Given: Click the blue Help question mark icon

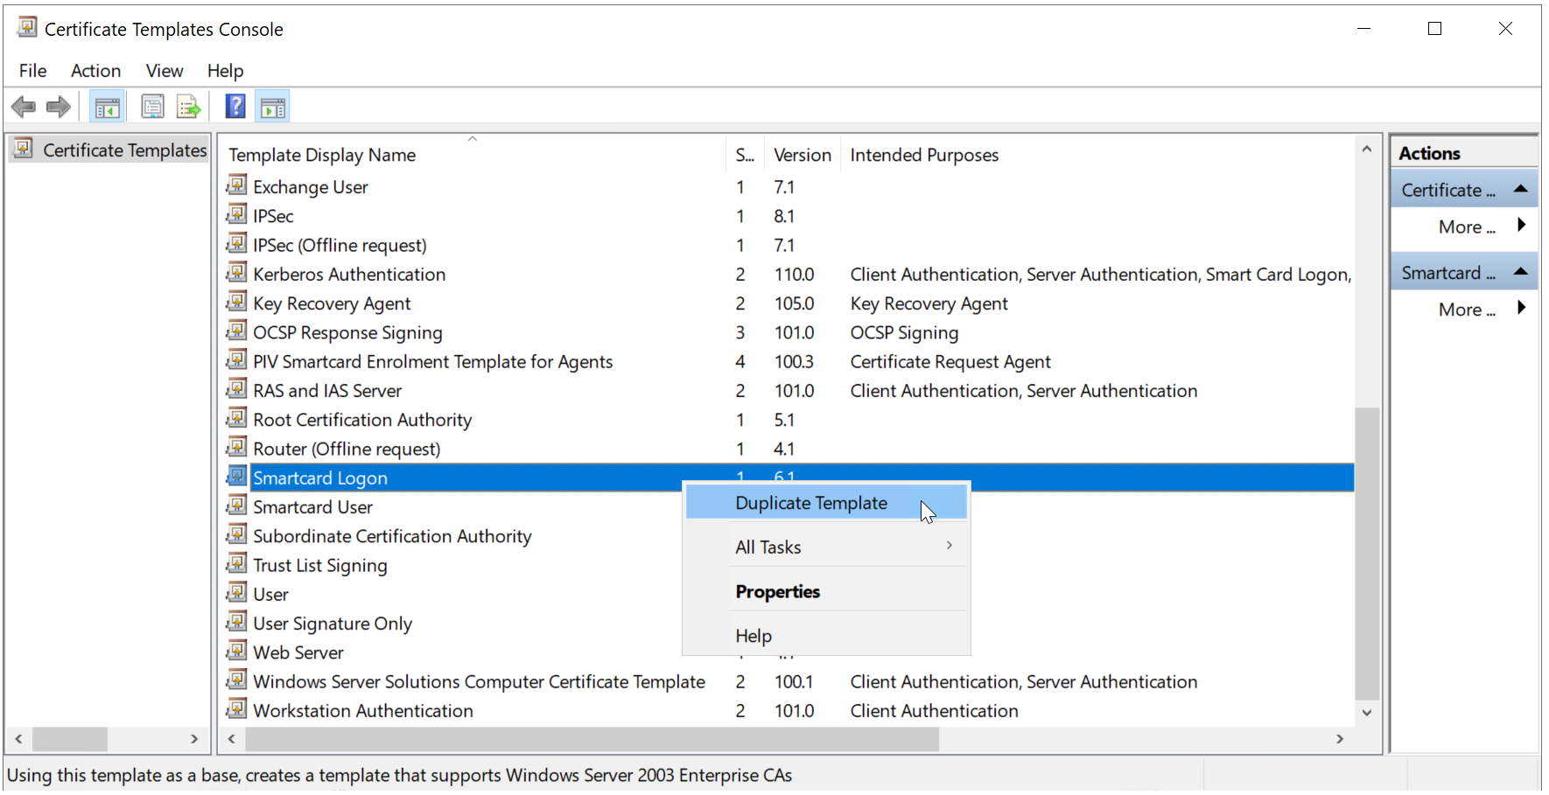Looking at the screenshot, I should pos(235,107).
